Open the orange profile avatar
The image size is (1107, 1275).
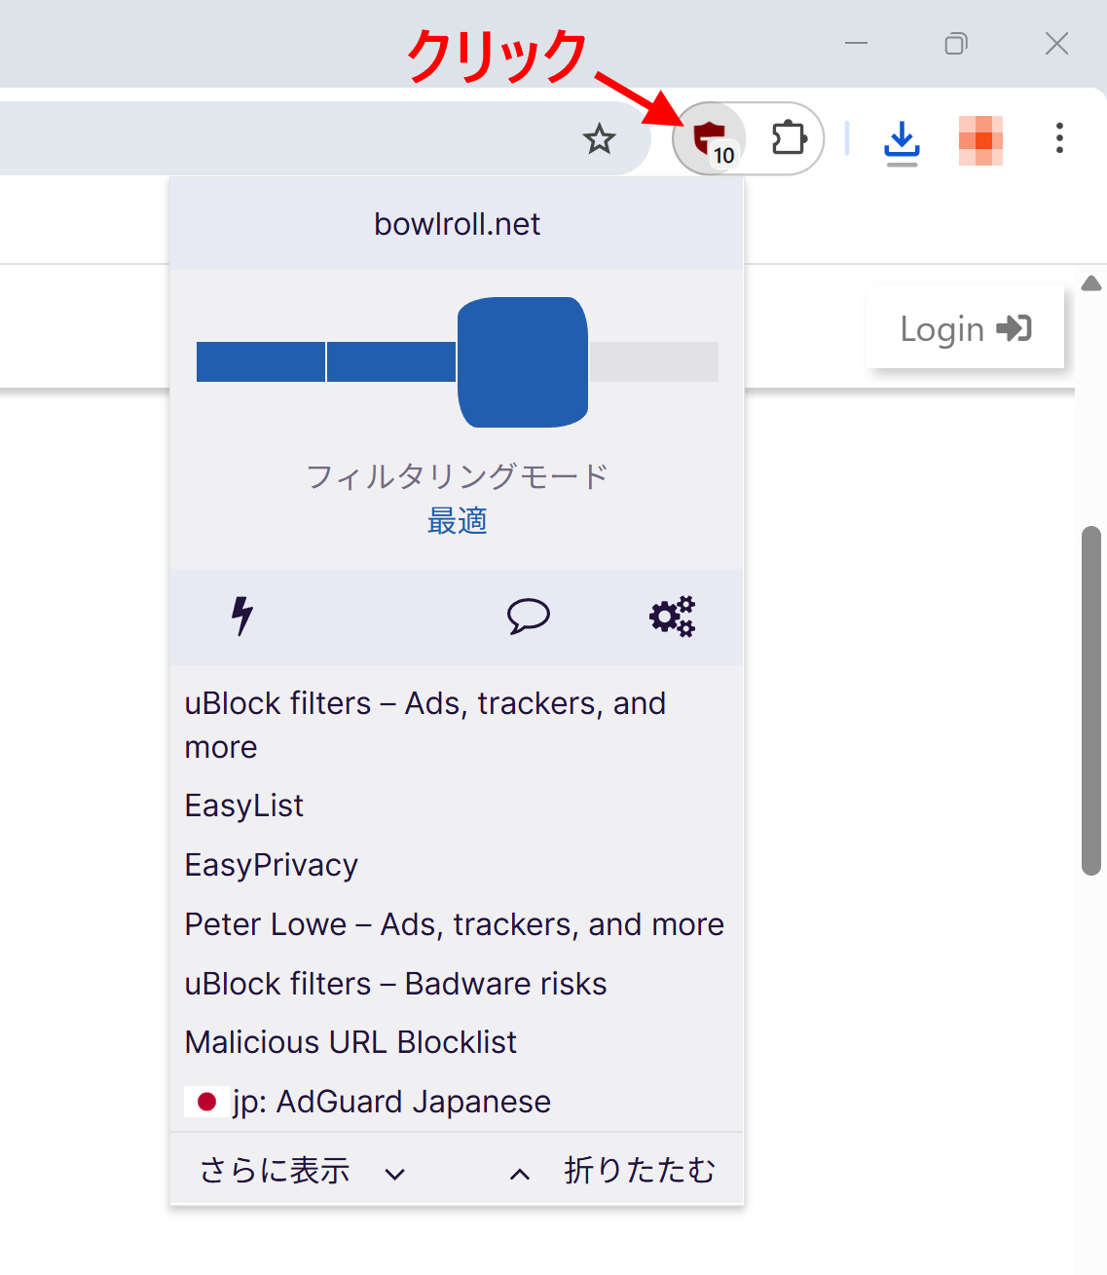(980, 140)
